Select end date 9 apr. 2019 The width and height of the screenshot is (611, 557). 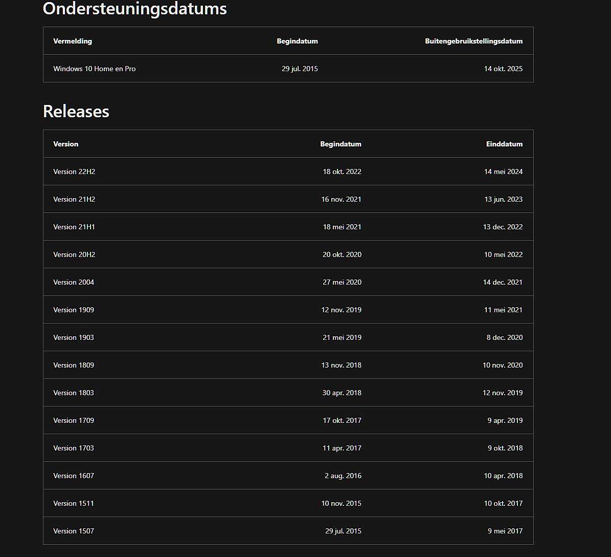coord(505,421)
